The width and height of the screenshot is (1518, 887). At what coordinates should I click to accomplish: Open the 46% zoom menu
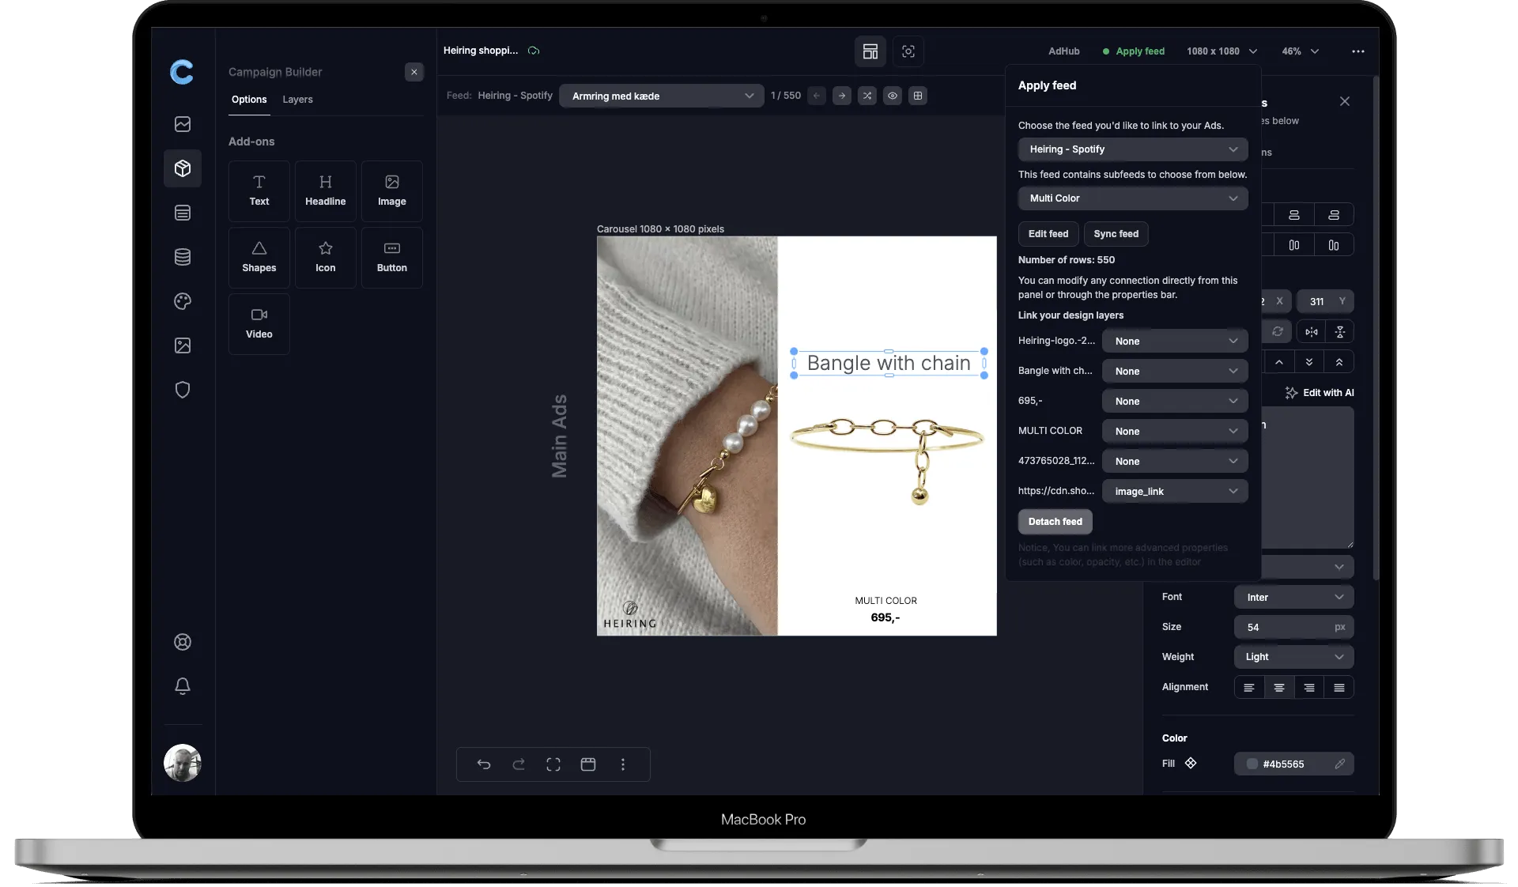(1300, 51)
